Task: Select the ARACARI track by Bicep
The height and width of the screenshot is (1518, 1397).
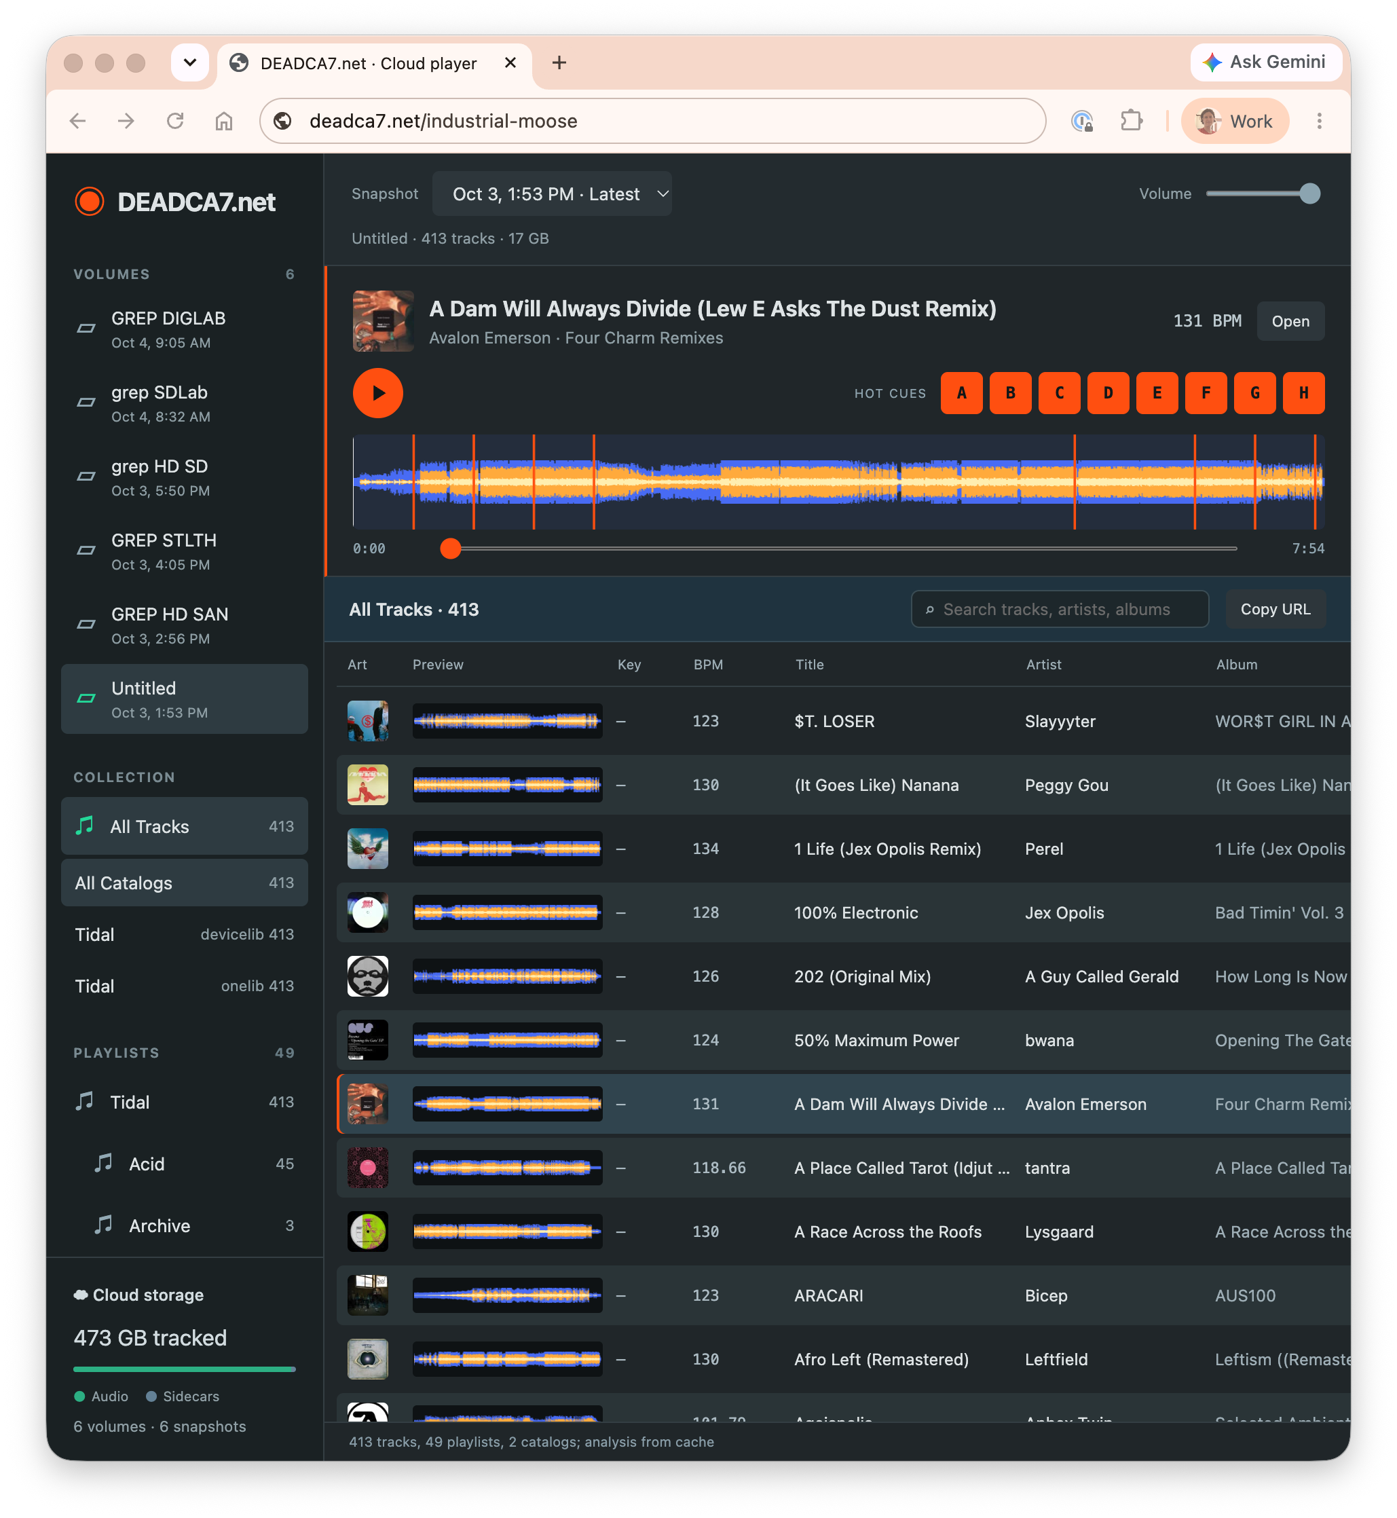Action: pos(843,1297)
